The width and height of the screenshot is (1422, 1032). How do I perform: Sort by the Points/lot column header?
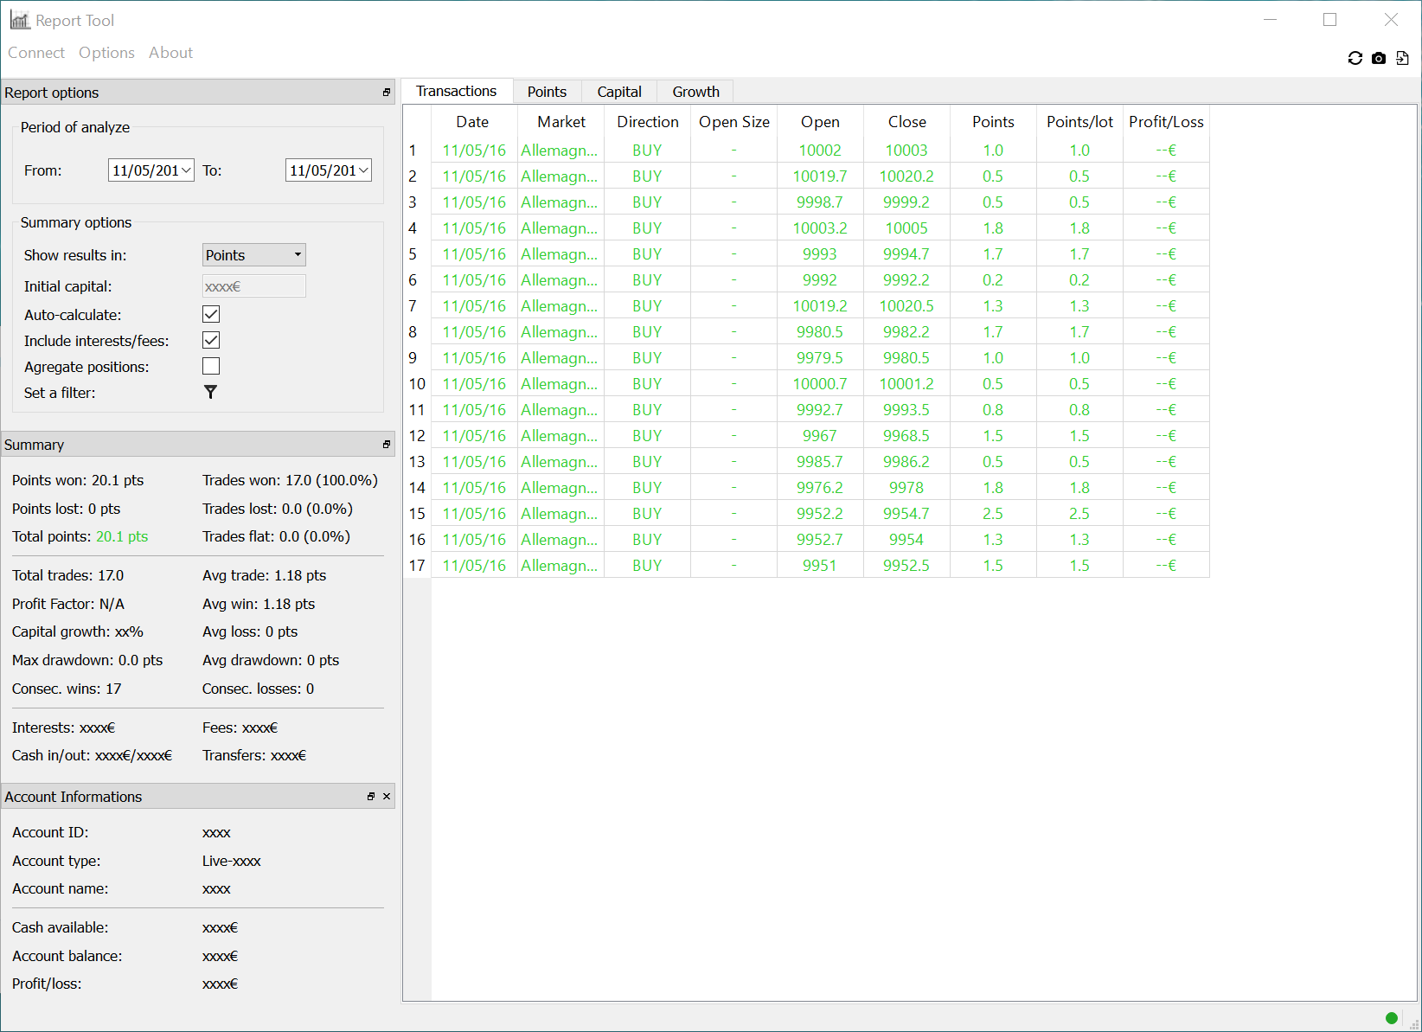(1079, 122)
